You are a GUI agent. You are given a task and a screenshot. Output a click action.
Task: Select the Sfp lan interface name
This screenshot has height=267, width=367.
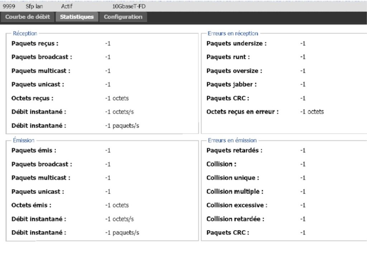coord(34,6)
